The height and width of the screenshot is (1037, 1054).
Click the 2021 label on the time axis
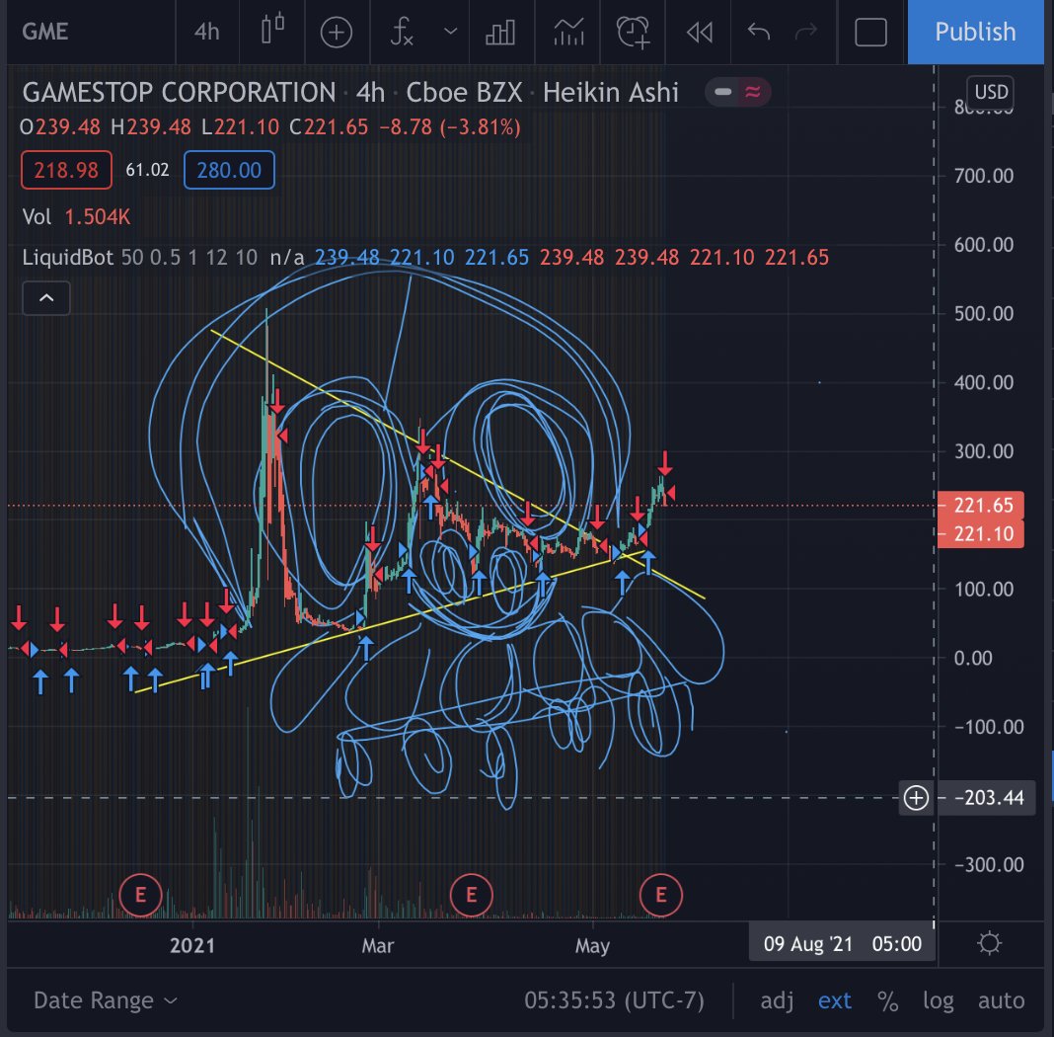192,945
